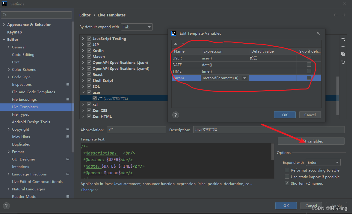
Task: Click the restore defaults undo icon
Action: (x=343, y=61)
